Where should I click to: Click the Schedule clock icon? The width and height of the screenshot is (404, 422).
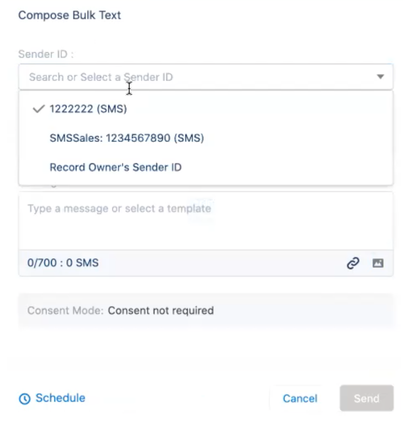click(x=24, y=399)
